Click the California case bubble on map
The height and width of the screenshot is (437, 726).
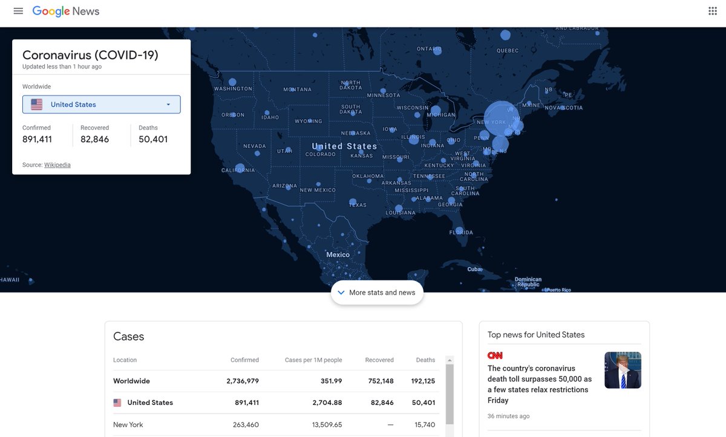point(240,169)
